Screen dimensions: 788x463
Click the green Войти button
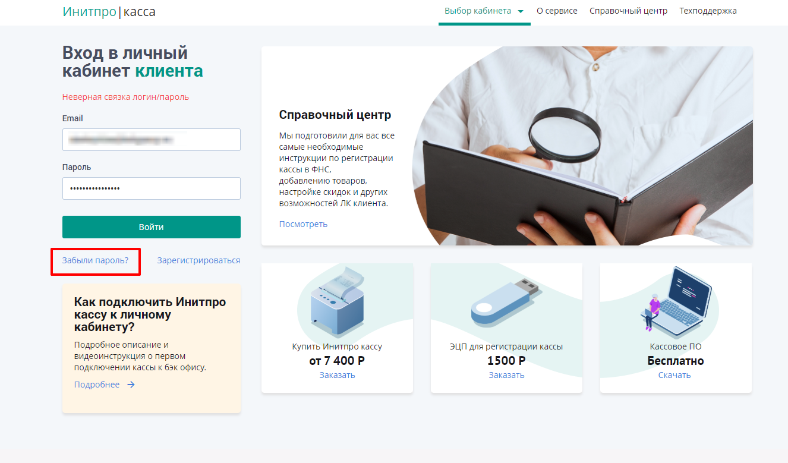[152, 227]
